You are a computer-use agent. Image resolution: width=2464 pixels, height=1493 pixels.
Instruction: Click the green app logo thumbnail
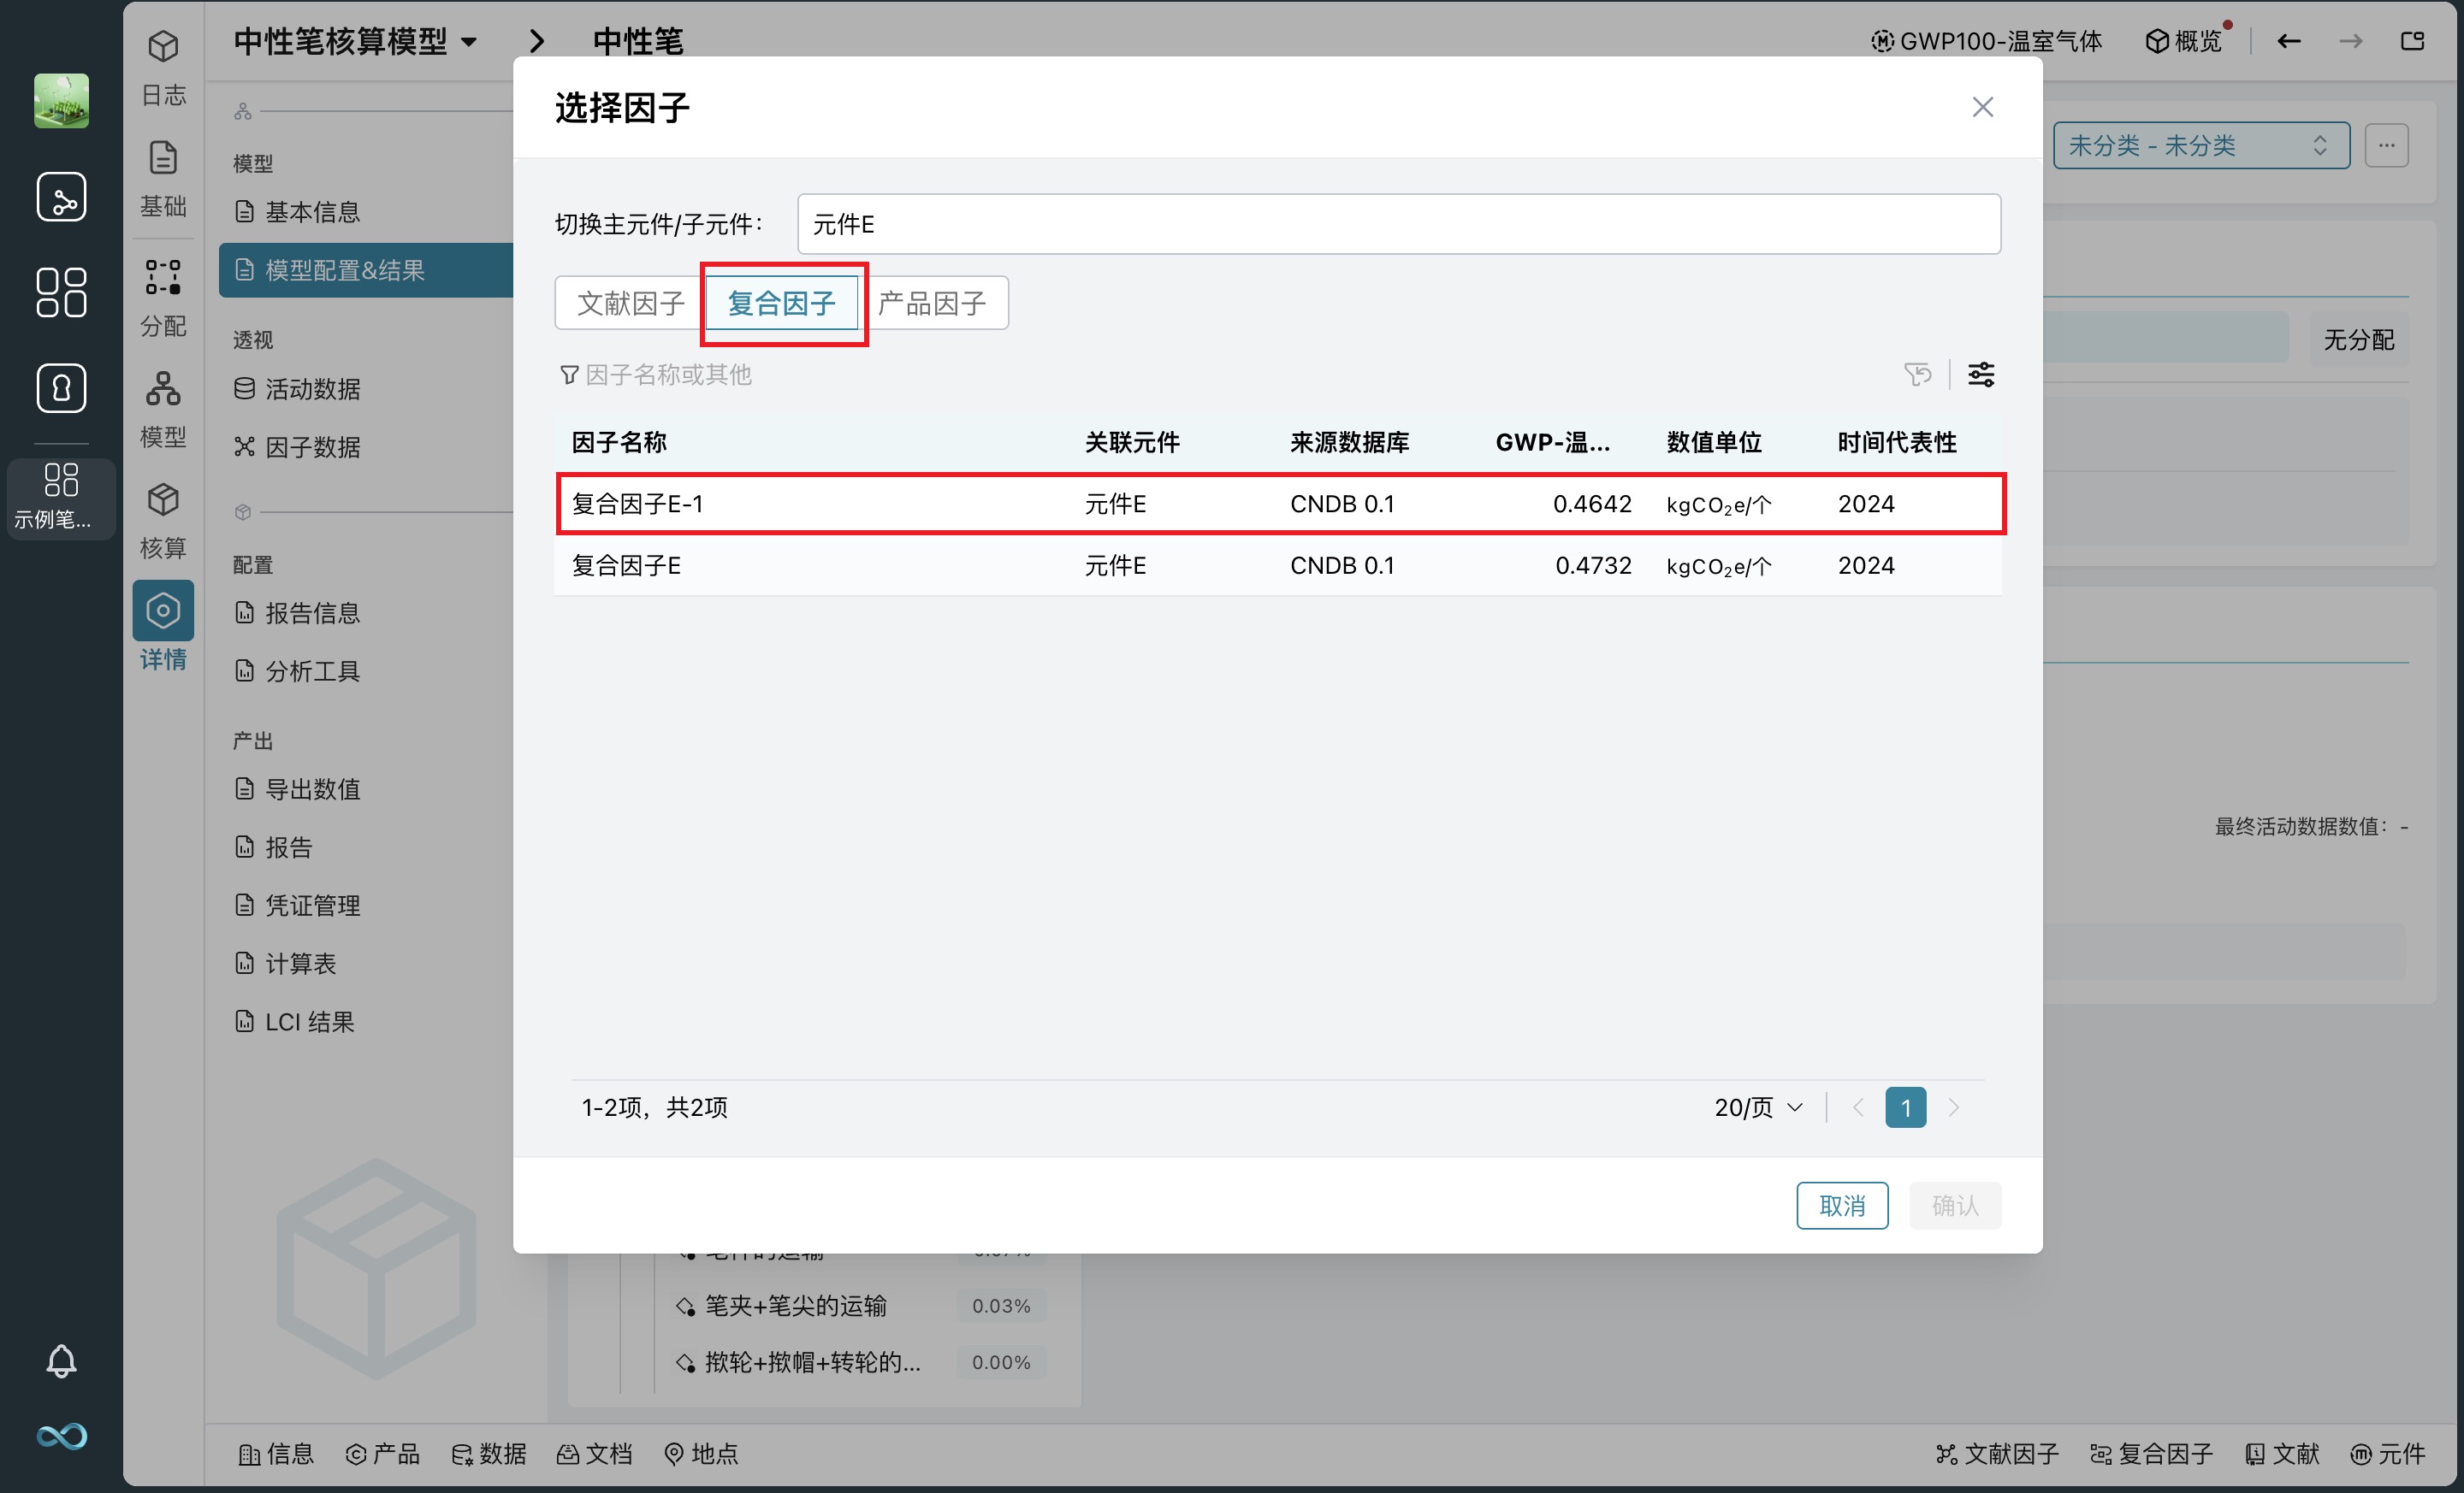(x=61, y=100)
